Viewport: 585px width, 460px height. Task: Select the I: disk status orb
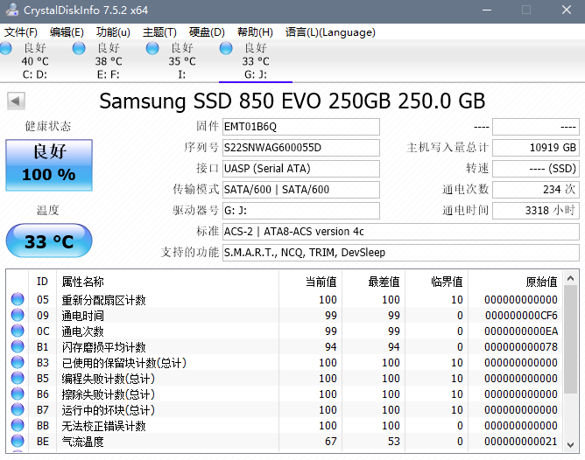153,48
